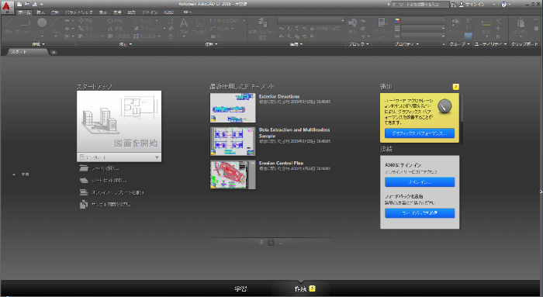Click the online templates icon
Viewport: 543px width, 297px height.
84,192
